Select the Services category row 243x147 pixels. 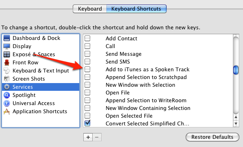(x=41, y=87)
